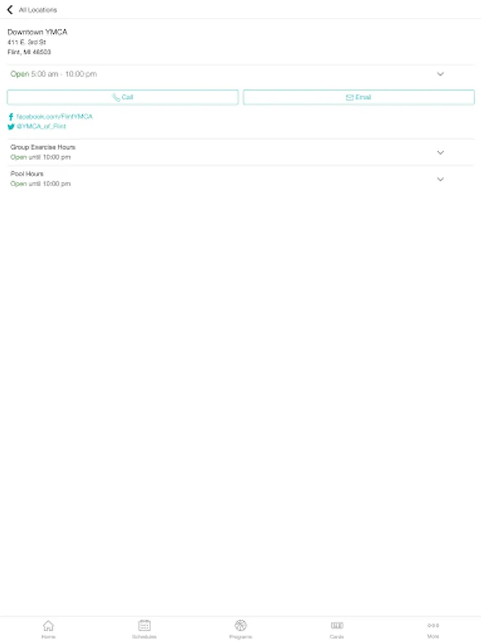This screenshot has width=481, height=642.
Task: Call the Downtown YMCA
Action: [123, 97]
